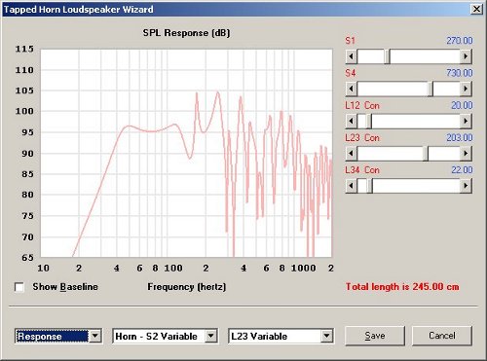Click the S1 slider thumb
Screen dimensions: 487x361
pyautogui.click(x=387, y=56)
